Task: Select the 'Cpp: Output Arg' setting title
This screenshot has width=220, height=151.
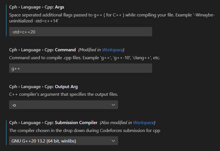Action: tap(43, 87)
